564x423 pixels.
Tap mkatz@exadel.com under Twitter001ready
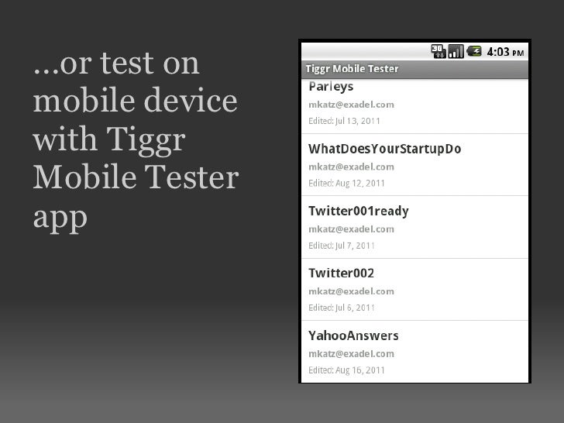tap(351, 229)
